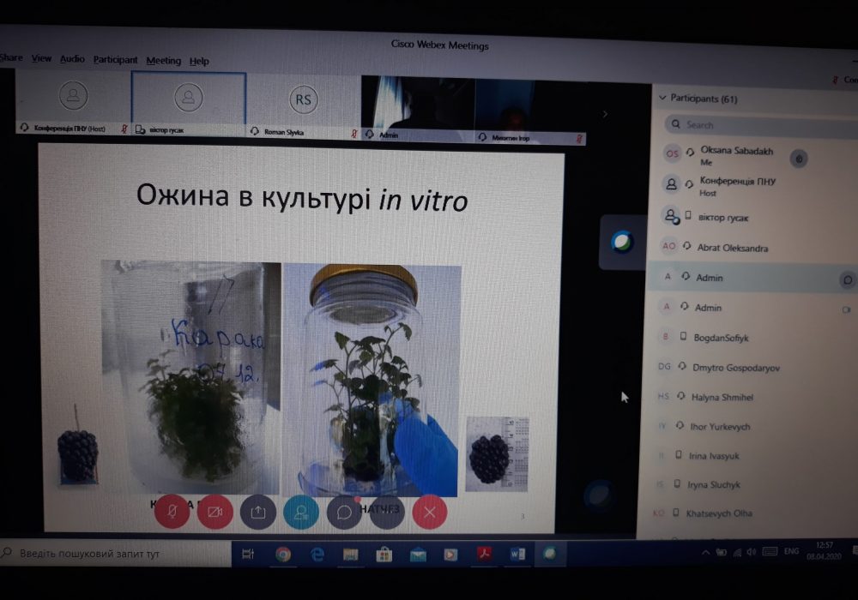Toggle the participants panel button
The width and height of the screenshot is (858, 600).
click(301, 513)
